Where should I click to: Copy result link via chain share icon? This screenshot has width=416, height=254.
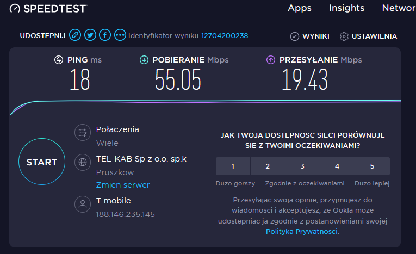75,35
